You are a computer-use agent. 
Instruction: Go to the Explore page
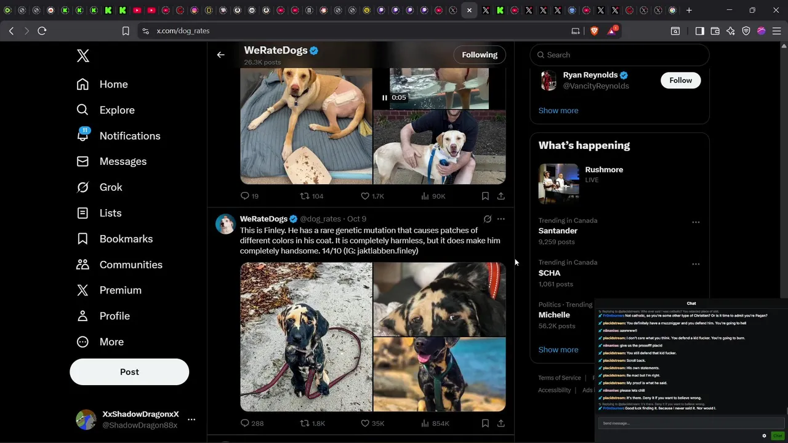pyautogui.click(x=105, y=110)
